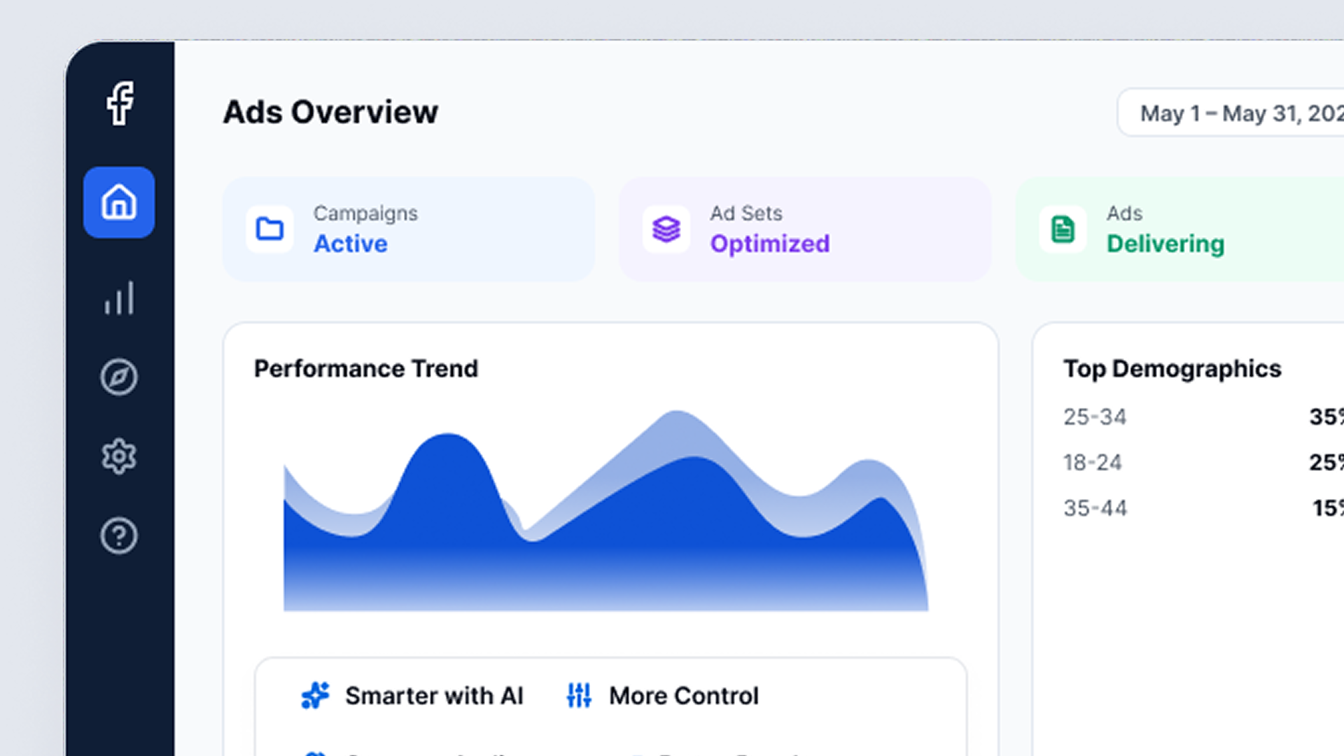
Task: Open the Ad Sets Optimized card
Action: [x=805, y=229]
